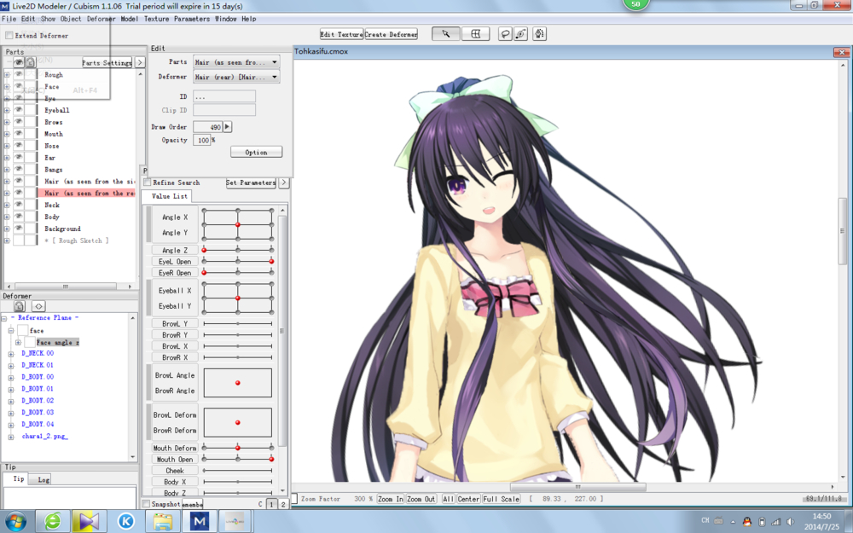Hide the Bangs part

click(19, 169)
